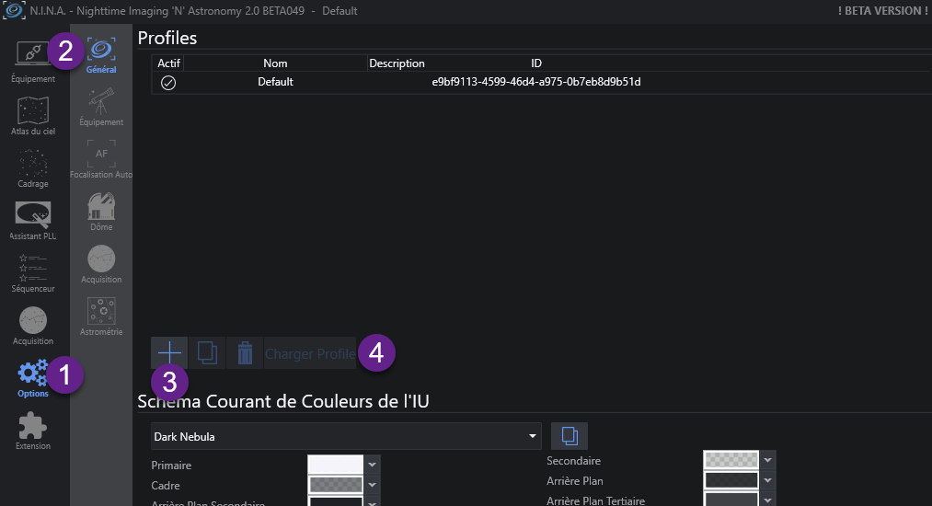932x506 pixels.
Task: Click the Primaire color swatch
Action: click(x=335, y=465)
